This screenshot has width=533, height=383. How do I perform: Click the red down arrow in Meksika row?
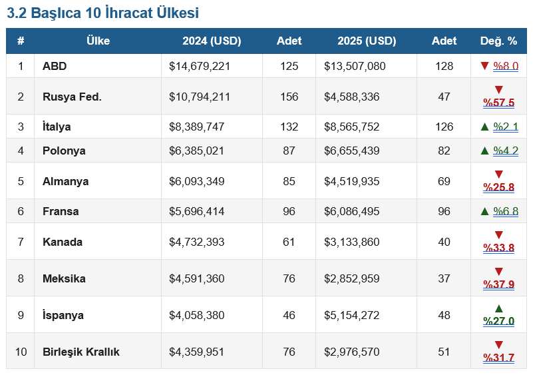click(498, 272)
